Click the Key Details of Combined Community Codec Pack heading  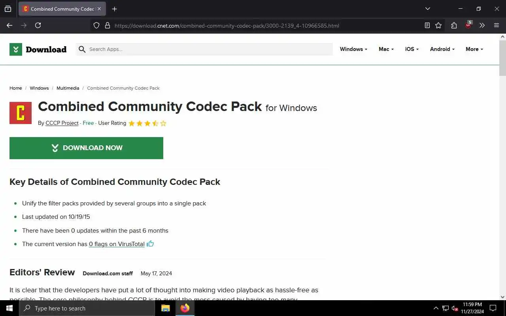coord(115,182)
